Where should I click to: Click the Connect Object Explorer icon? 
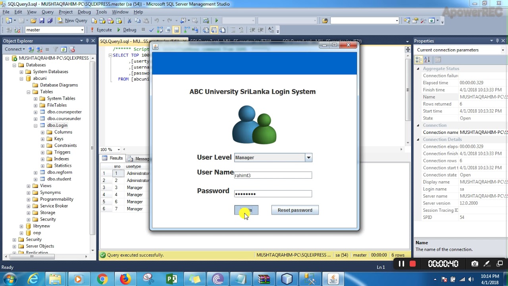coord(31,49)
